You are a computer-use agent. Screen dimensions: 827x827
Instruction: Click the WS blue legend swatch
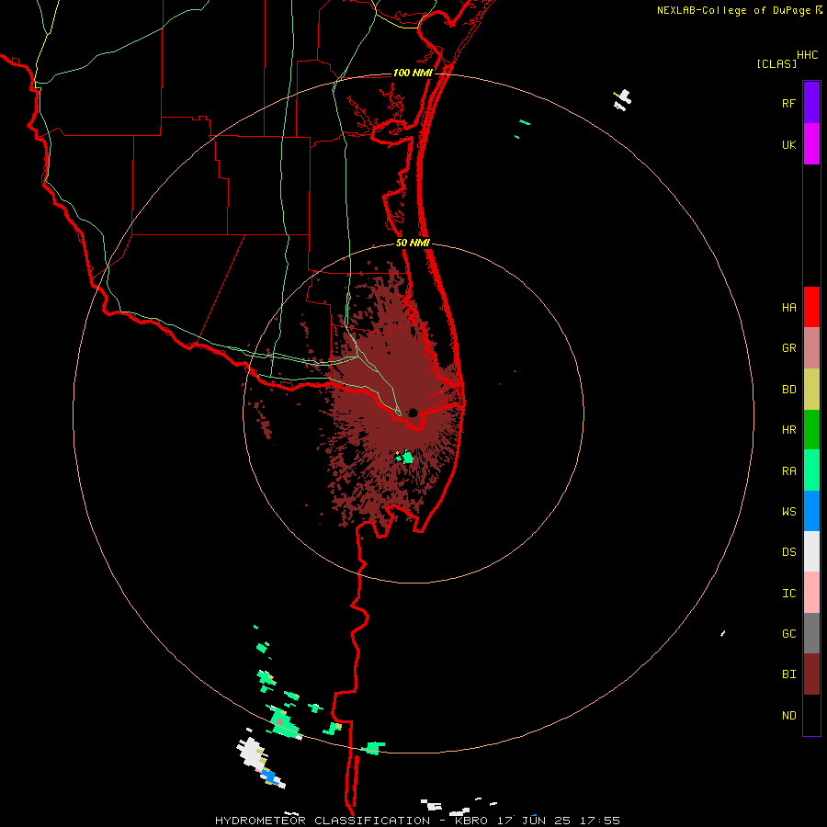(811, 511)
